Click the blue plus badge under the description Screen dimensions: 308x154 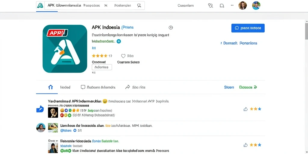[x=119, y=42]
